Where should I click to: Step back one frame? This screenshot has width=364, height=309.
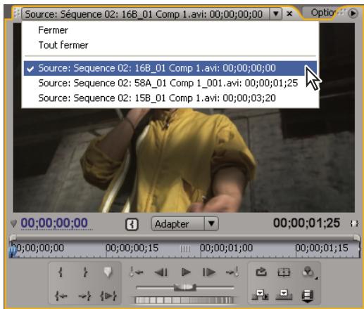point(161,272)
